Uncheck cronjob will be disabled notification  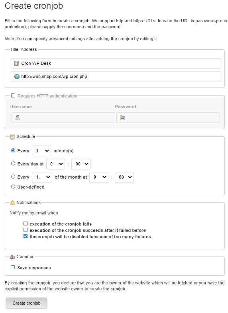26,236
